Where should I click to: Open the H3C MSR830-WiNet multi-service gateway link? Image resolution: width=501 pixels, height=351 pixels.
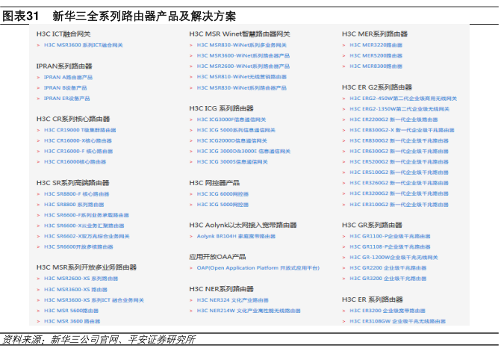tap(241, 45)
